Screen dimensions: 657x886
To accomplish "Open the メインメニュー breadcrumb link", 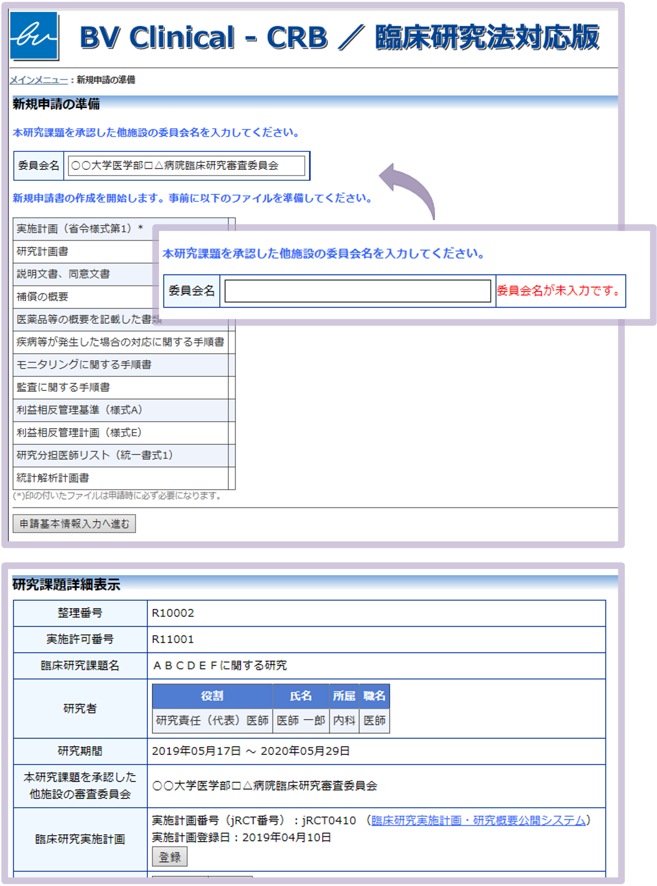I will click(39, 80).
